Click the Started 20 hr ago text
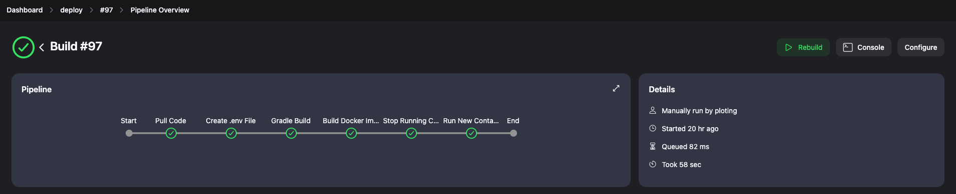 [690, 129]
